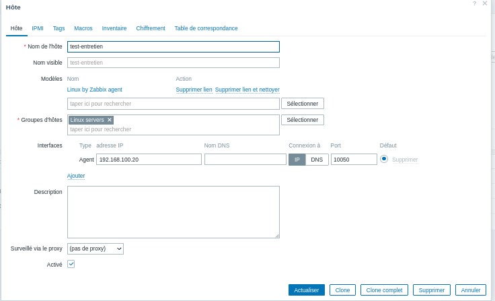Go to the Inventaire tab
The width and height of the screenshot is (495, 301).
click(x=114, y=28)
